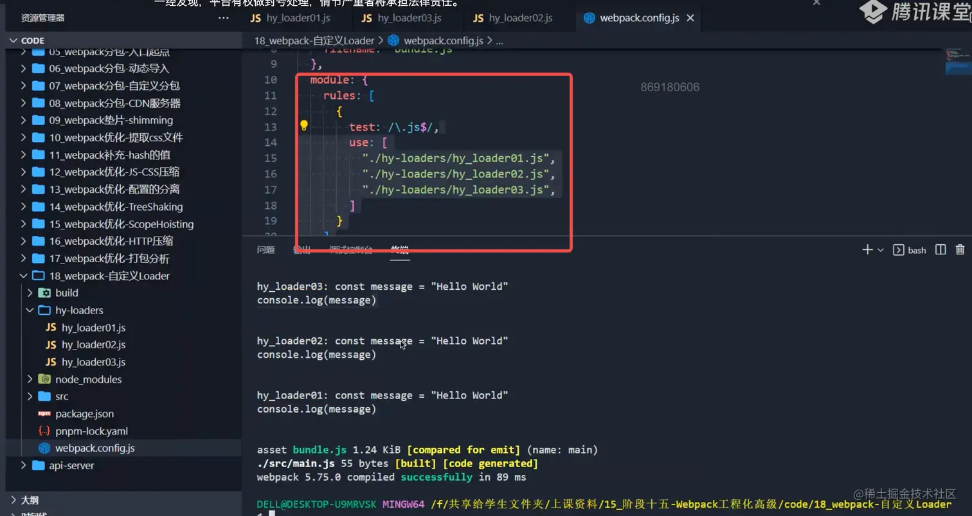This screenshot has height=516, width=972.
Task: Click the YAML icon of pnpm-lock.yaml
Action: tap(44, 431)
